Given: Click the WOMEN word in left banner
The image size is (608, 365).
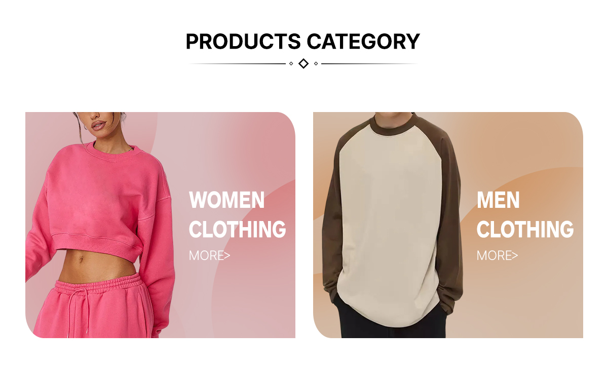Looking at the screenshot, I should [227, 200].
